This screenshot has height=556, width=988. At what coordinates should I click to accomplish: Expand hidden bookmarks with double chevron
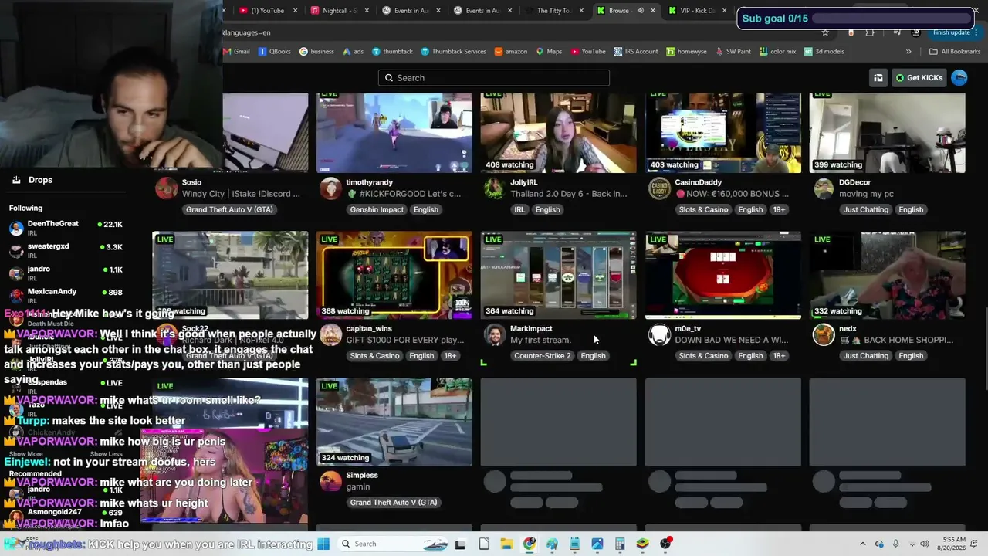(908, 52)
